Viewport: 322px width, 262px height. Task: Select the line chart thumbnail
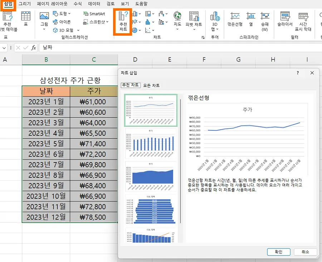151,110
